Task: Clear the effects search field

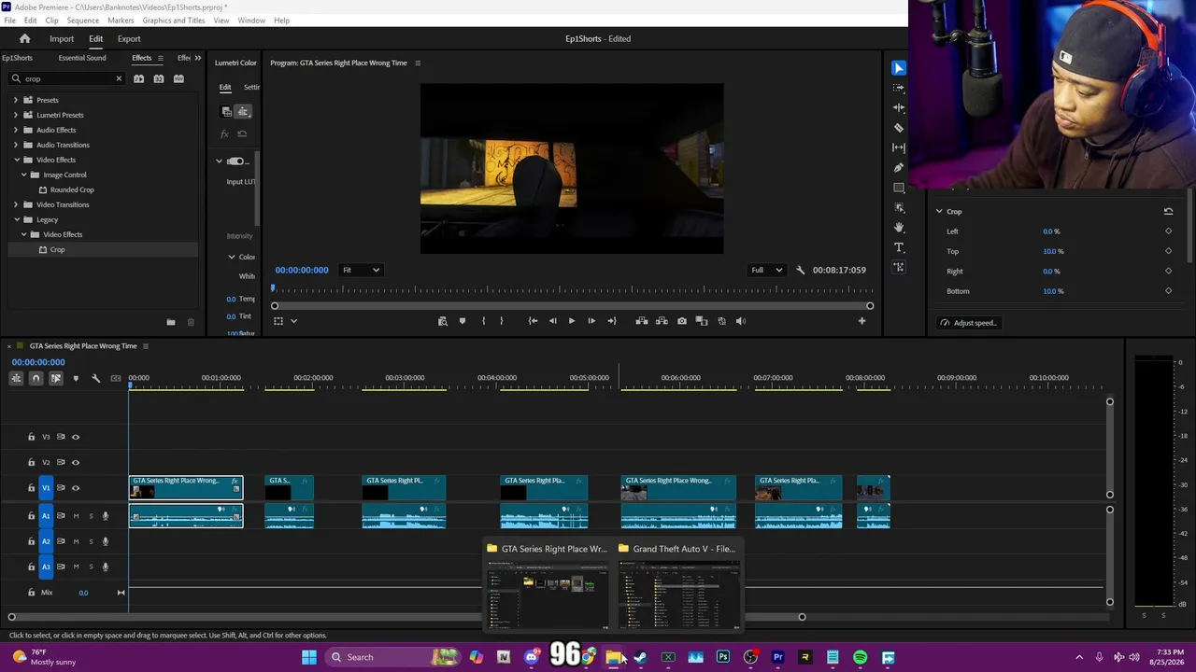Action: click(x=119, y=79)
